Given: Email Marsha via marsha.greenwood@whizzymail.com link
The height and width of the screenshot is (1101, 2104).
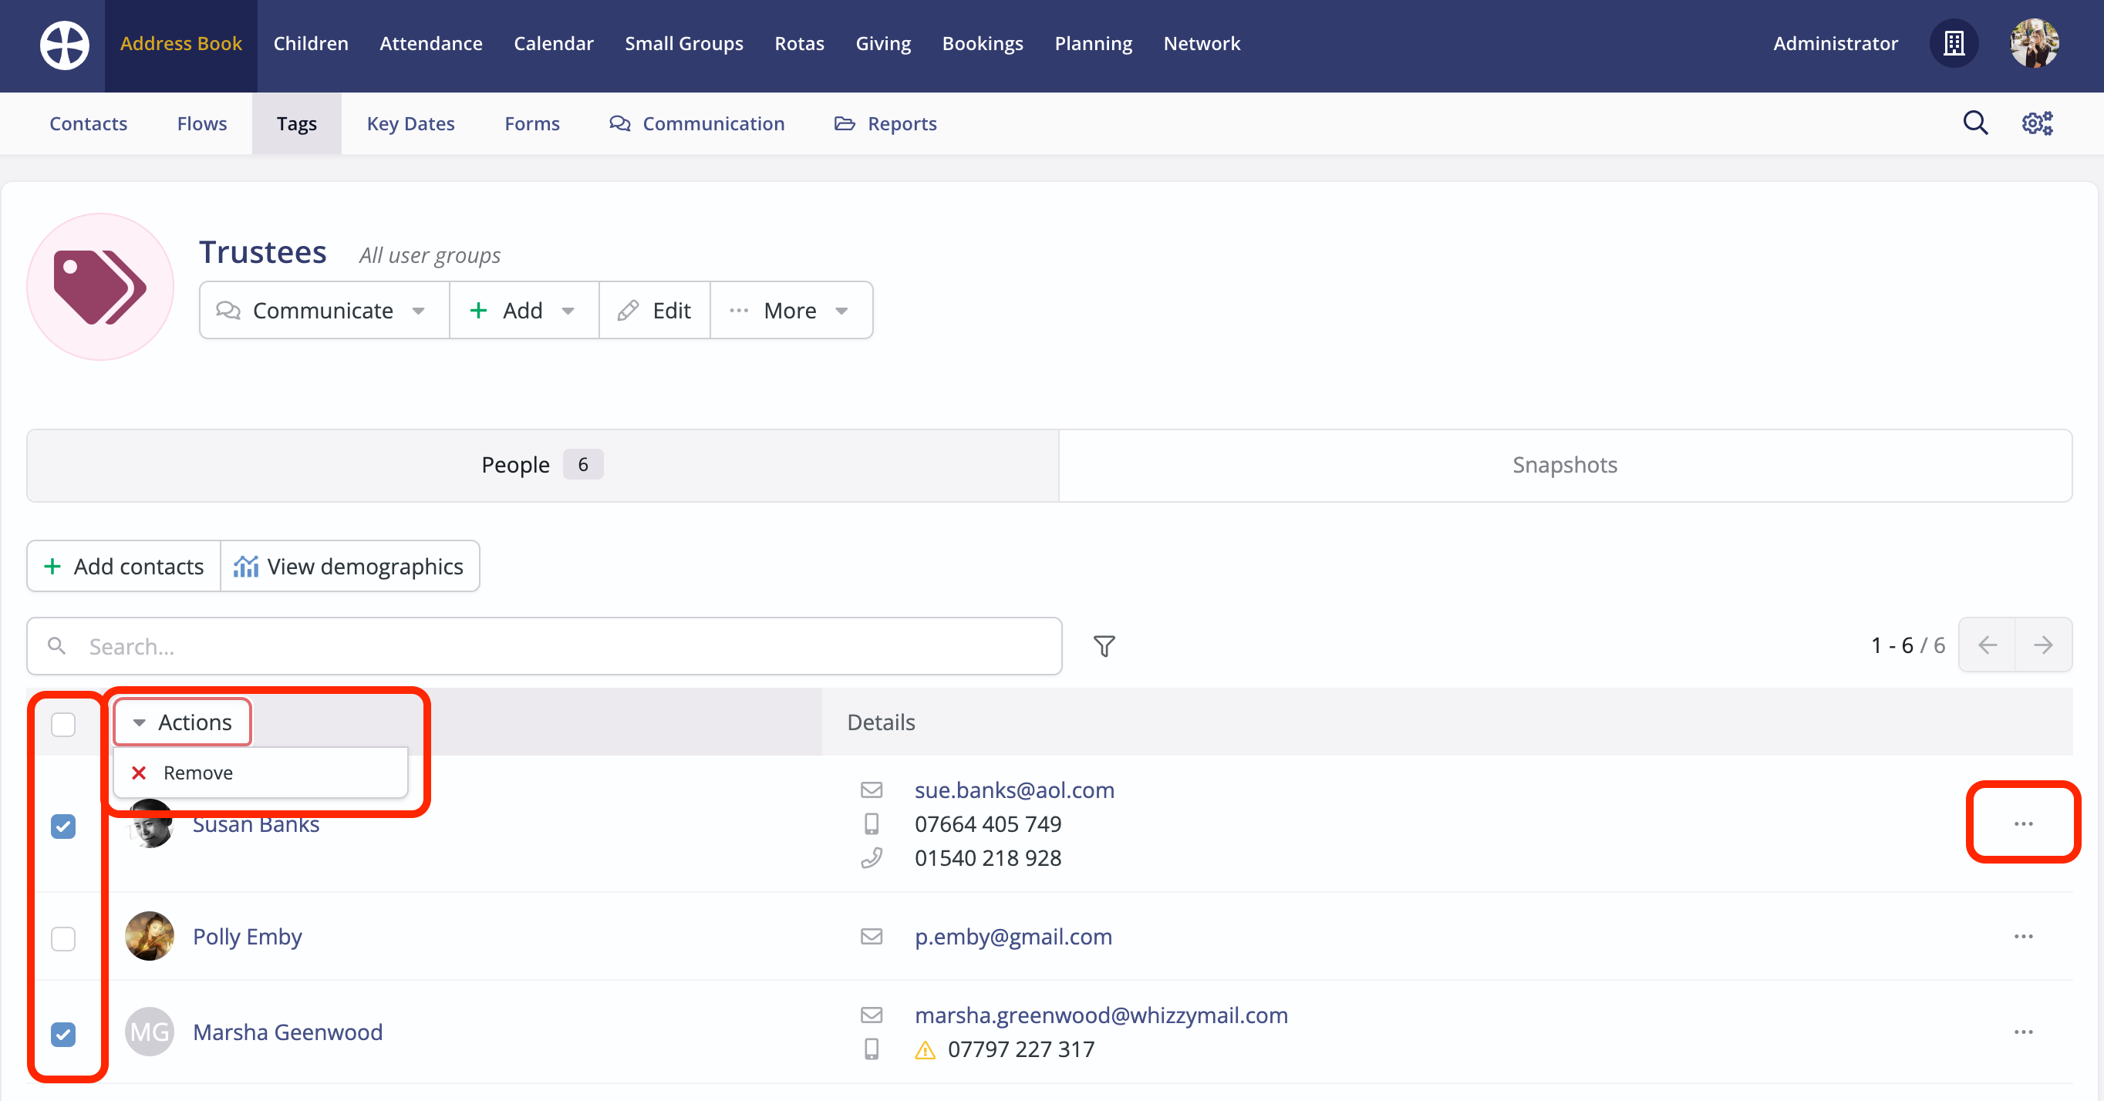Looking at the screenshot, I should point(1101,1015).
